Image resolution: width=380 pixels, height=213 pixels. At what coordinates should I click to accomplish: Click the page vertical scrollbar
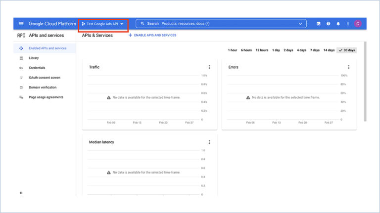click(x=365, y=82)
